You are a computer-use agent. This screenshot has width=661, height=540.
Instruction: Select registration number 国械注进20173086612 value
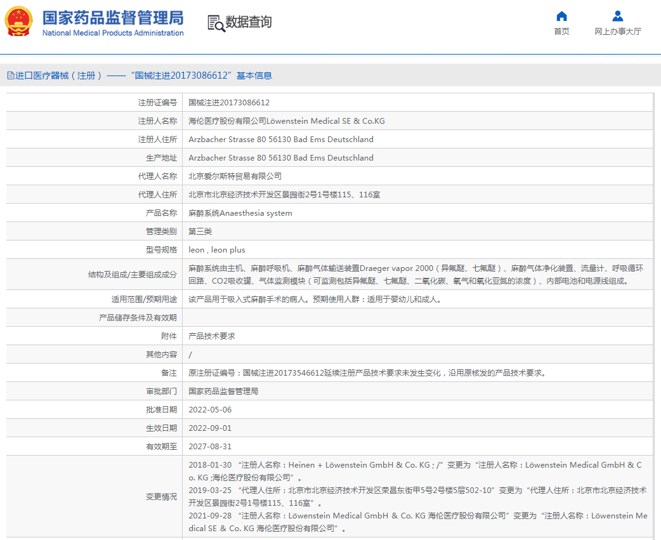pyautogui.click(x=229, y=102)
